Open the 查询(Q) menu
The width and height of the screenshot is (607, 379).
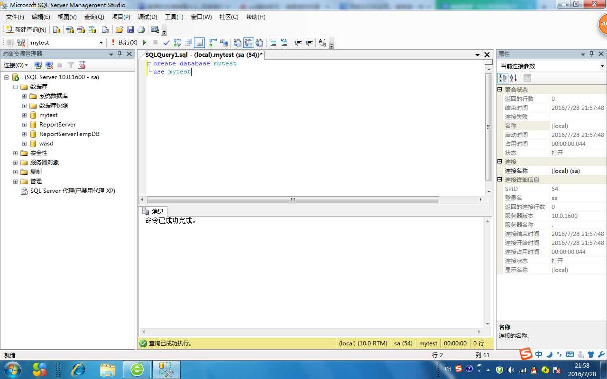coord(94,17)
